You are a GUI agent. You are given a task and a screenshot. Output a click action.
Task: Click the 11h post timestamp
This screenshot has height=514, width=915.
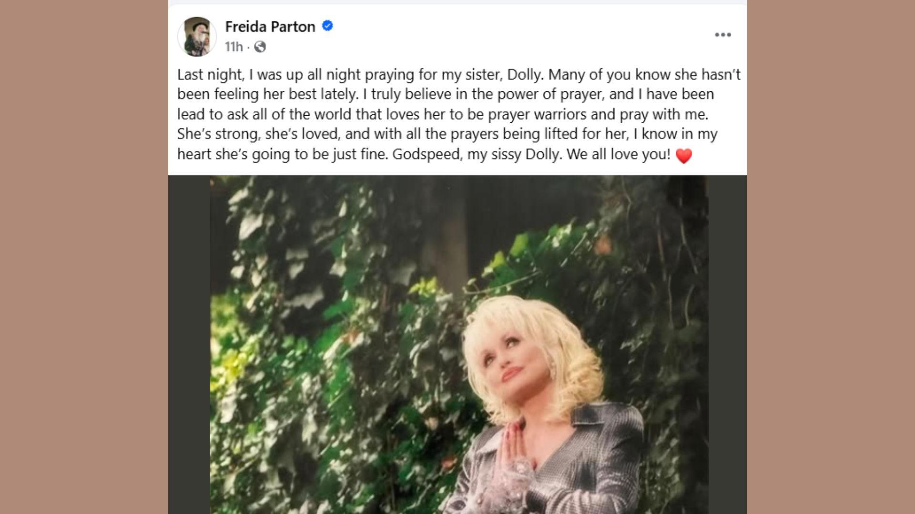pyautogui.click(x=234, y=47)
